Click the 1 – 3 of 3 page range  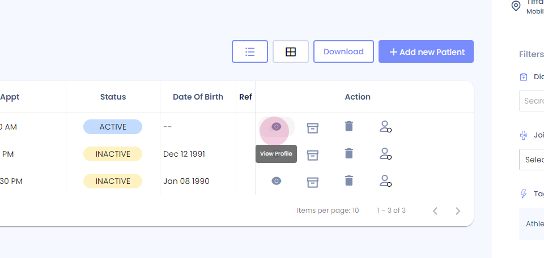(392, 210)
